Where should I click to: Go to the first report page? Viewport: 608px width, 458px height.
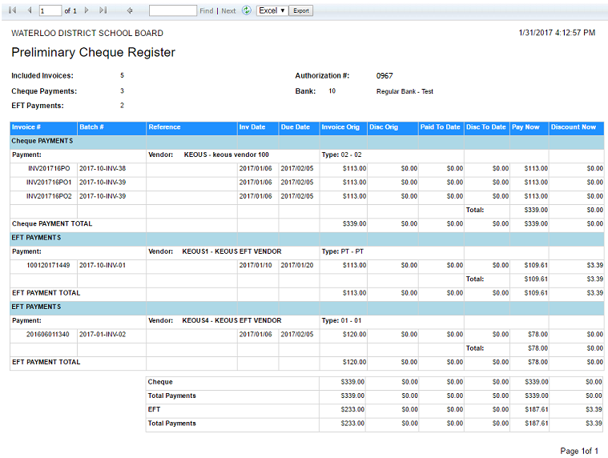[x=13, y=10]
